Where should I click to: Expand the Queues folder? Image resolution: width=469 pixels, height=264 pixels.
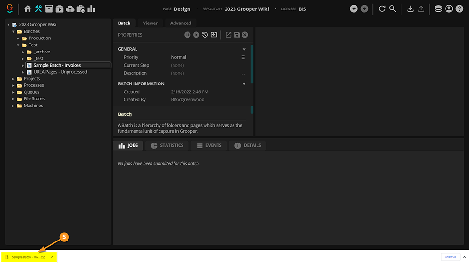click(x=13, y=92)
